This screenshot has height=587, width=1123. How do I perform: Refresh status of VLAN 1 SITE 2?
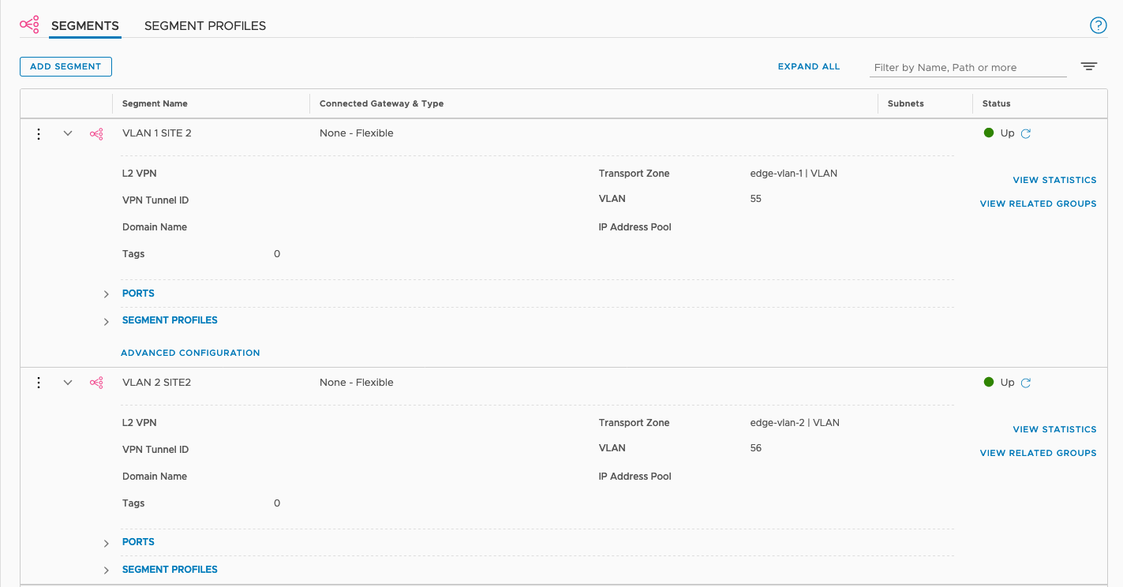1026,134
